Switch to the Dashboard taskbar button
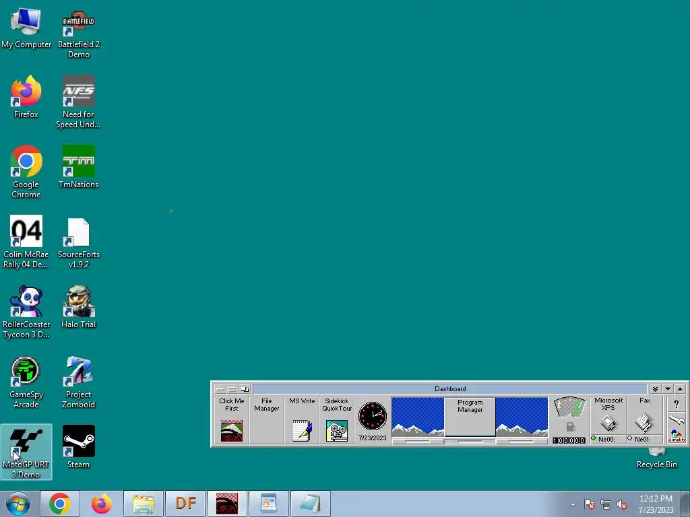 (x=227, y=504)
